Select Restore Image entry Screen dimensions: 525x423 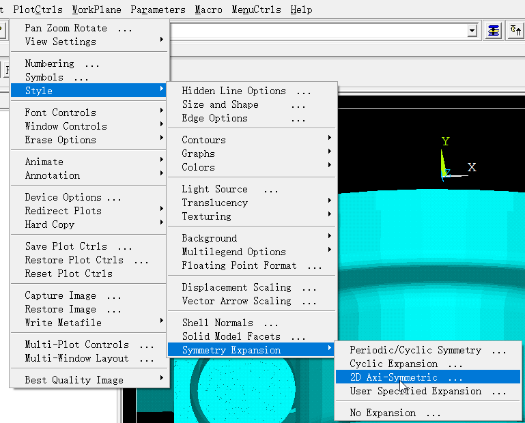point(89,309)
